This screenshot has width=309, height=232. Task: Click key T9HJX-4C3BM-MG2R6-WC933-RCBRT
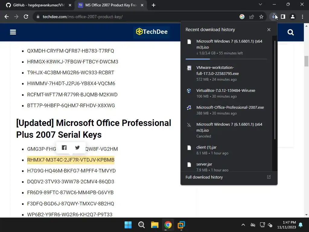pos(71,72)
